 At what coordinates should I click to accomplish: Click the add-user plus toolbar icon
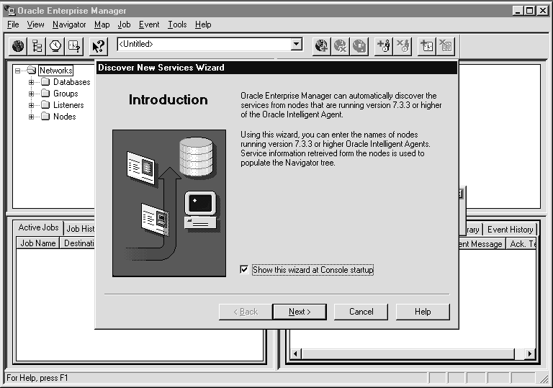384,46
